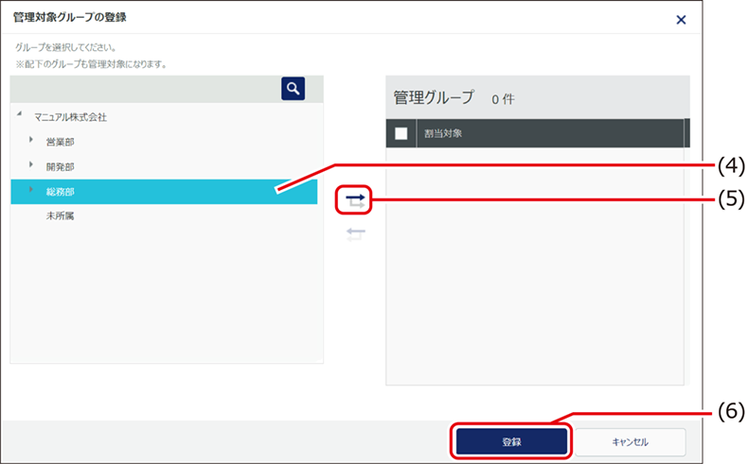Click the 割当対象 column header
Screen dimensions: 748x464
(550, 133)
